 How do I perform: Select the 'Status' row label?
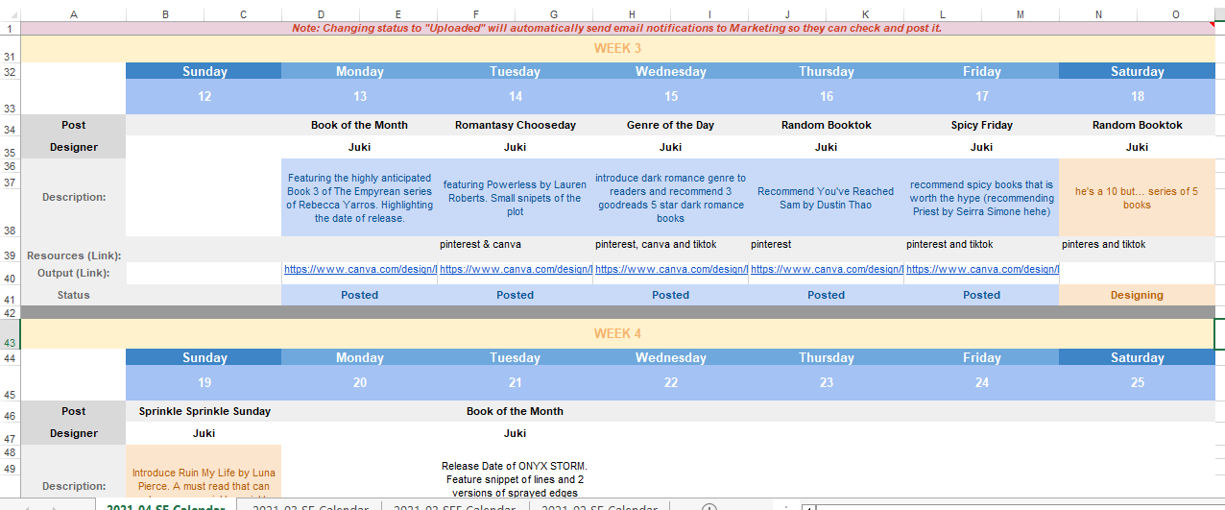click(74, 295)
